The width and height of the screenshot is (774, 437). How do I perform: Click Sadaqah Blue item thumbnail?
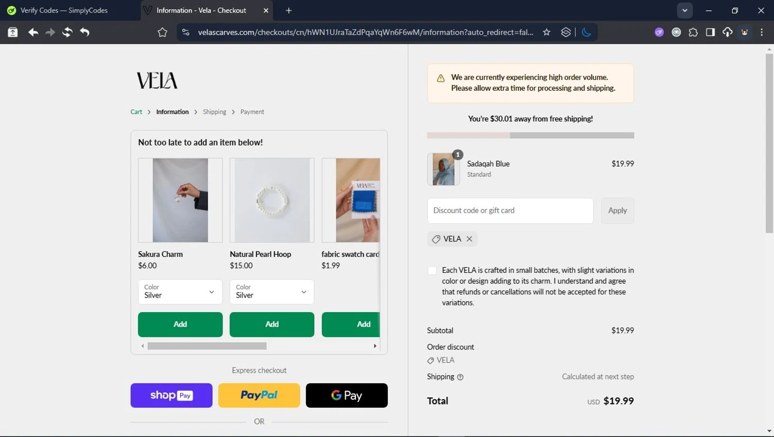tap(444, 169)
